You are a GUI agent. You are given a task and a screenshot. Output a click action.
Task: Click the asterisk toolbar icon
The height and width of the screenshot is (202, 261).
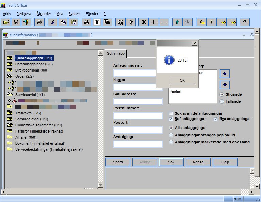click(x=144, y=22)
